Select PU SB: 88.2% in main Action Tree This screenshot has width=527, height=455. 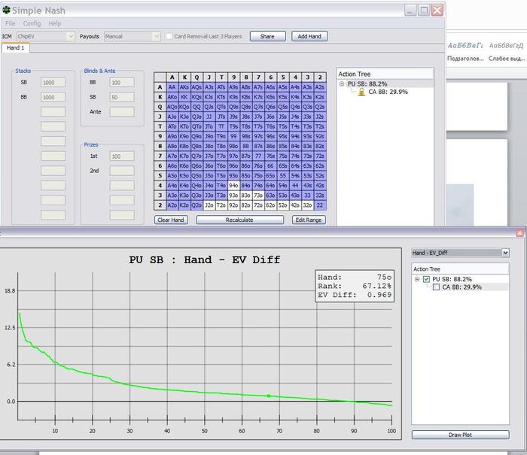coord(367,83)
